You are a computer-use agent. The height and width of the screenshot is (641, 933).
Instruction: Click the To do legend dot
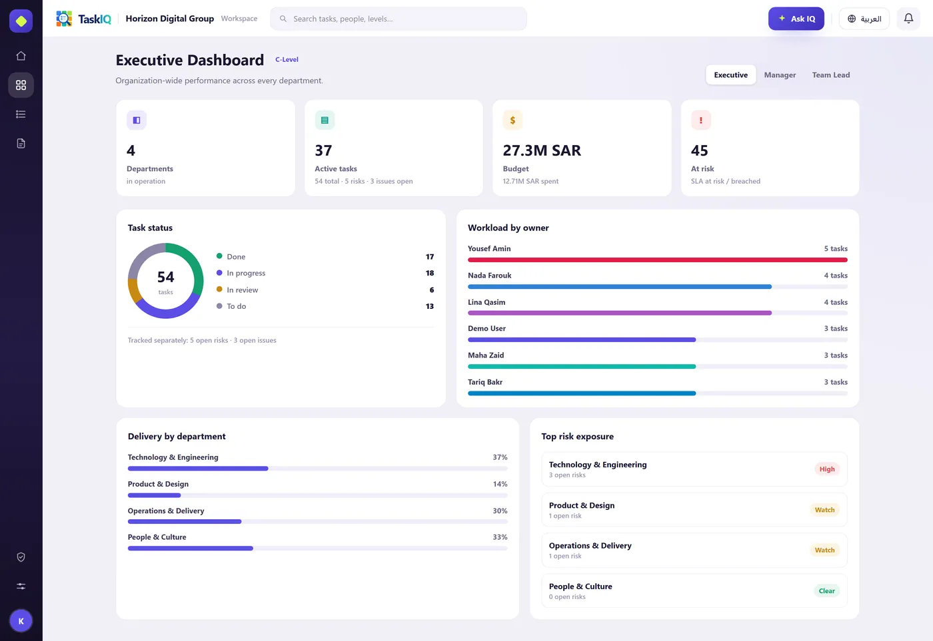(219, 306)
